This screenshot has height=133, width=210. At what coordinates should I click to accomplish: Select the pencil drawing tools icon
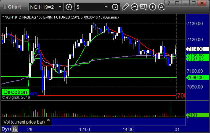point(125,7)
